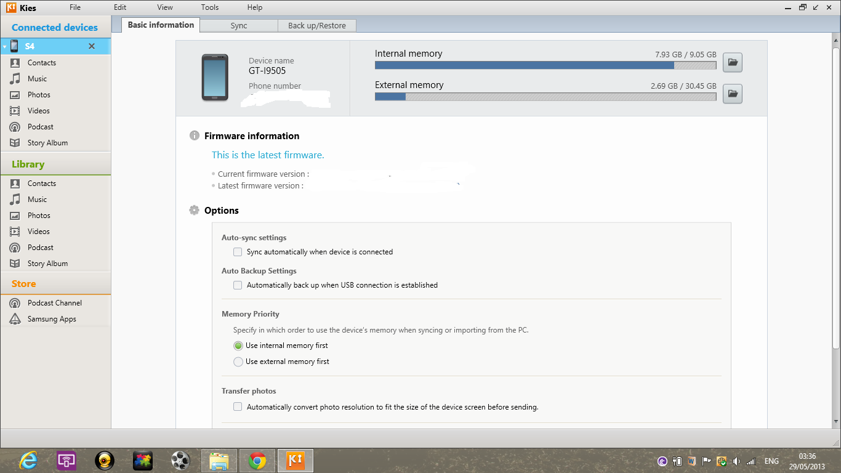This screenshot has height=473, width=841.
Task: Open Podcast under Connected devices
Action: click(40, 127)
